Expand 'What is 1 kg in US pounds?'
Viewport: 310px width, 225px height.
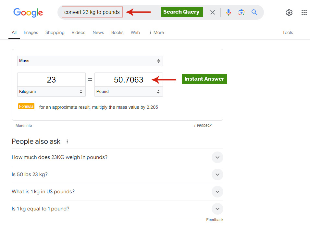[217, 192]
